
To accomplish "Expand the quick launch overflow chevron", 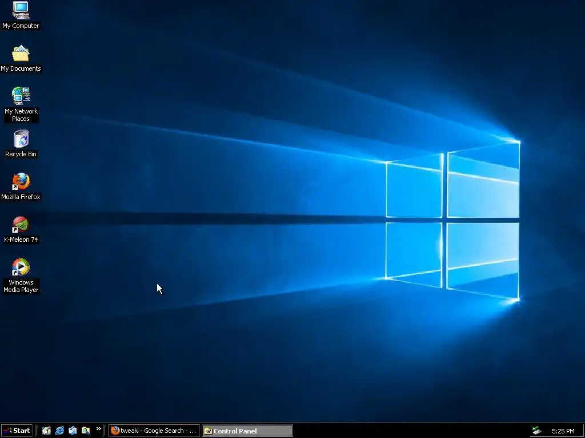I will (x=98, y=429).
